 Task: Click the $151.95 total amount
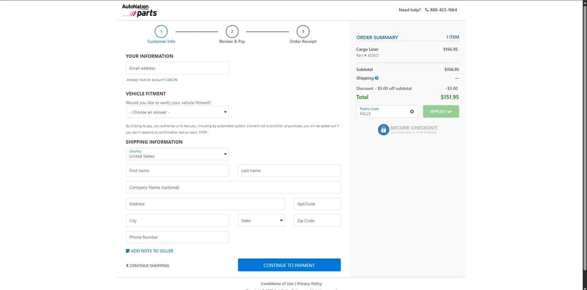coord(450,97)
